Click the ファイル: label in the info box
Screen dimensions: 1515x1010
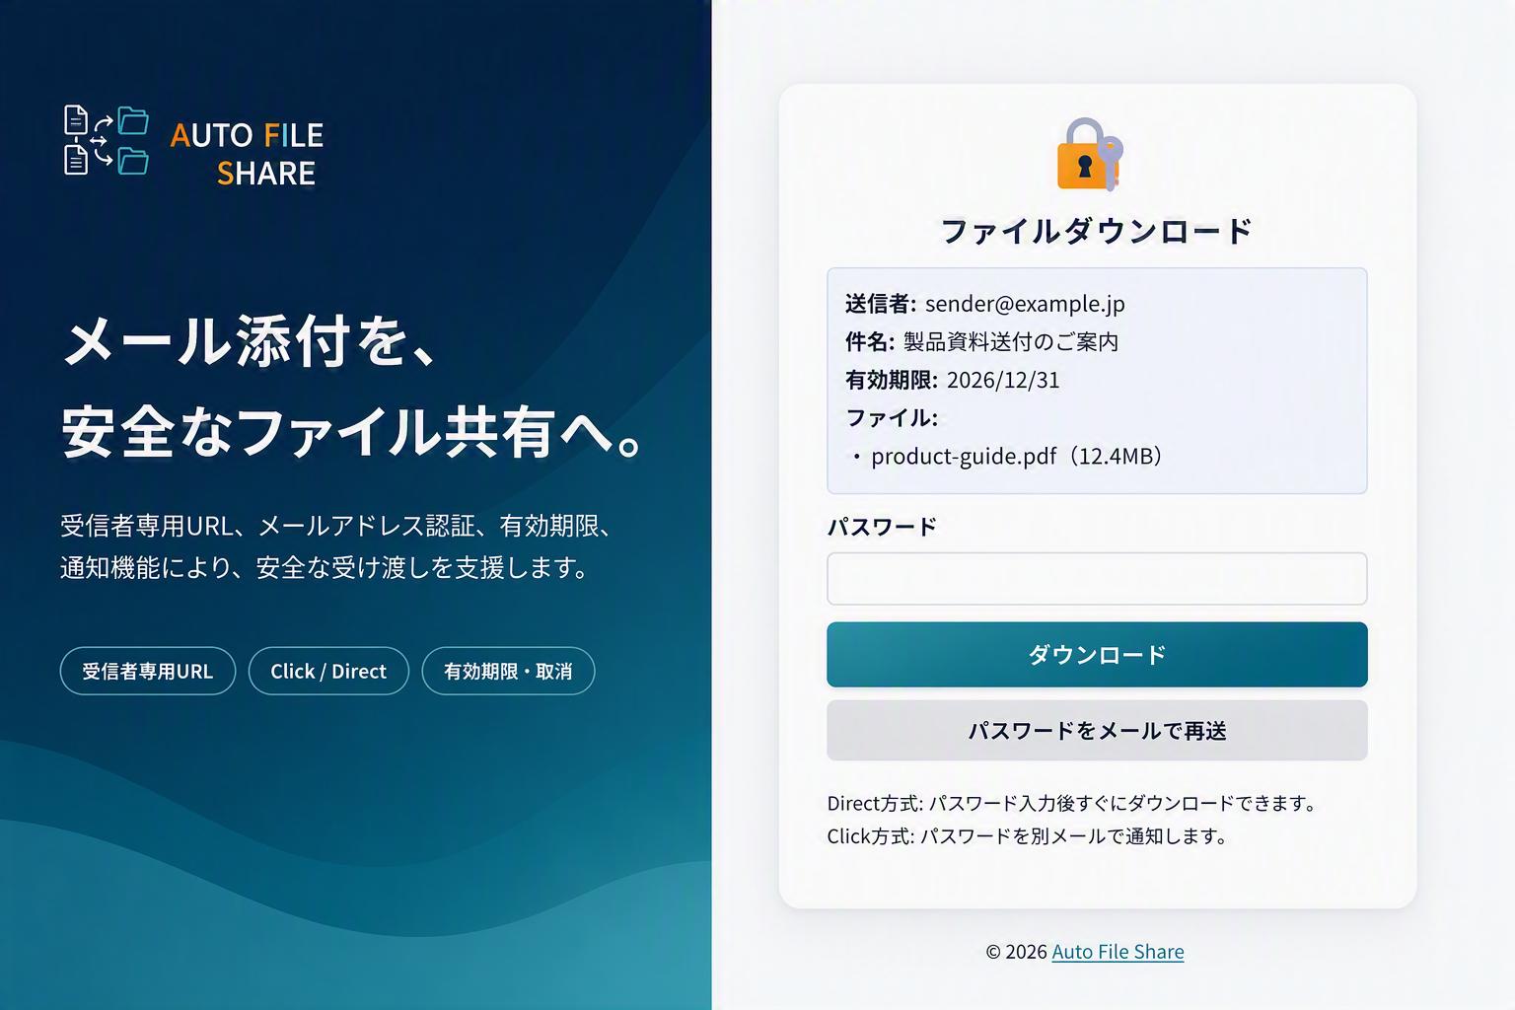[892, 418]
